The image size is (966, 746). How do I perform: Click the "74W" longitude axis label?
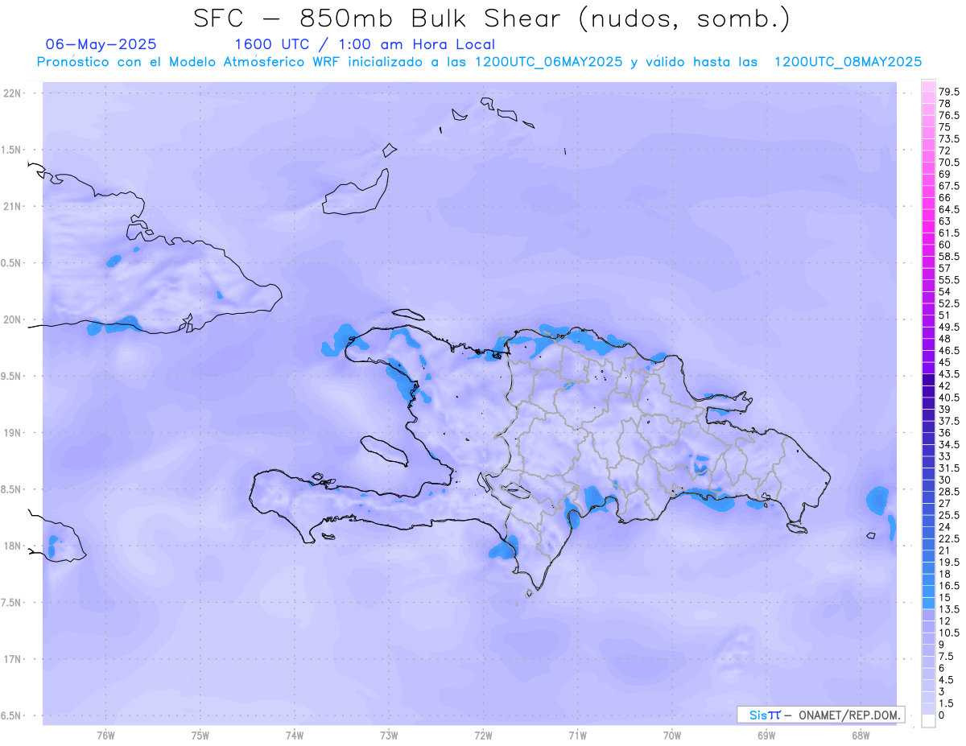click(x=295, y=736)
